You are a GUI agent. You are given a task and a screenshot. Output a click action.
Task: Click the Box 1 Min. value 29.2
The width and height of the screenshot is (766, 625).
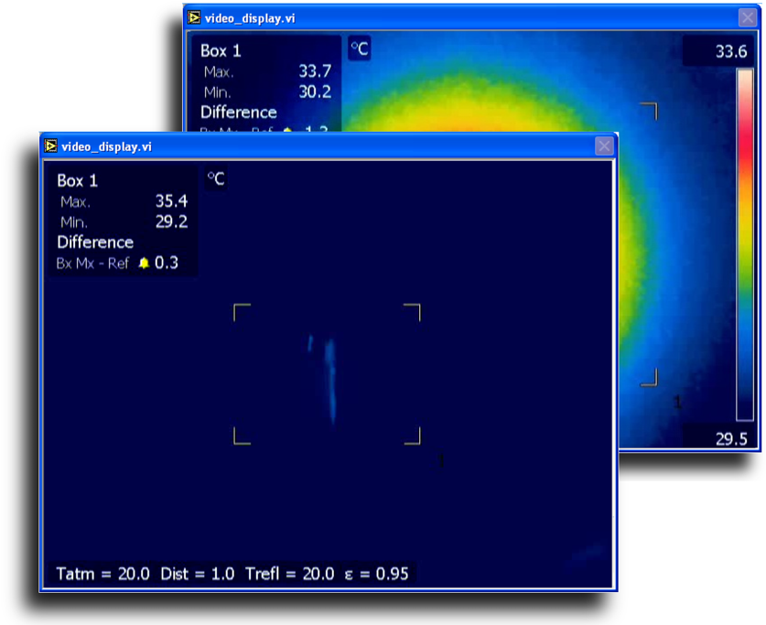pos(171,222)
